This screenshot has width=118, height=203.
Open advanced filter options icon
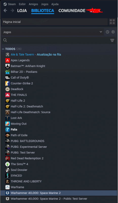coord(112,40)
